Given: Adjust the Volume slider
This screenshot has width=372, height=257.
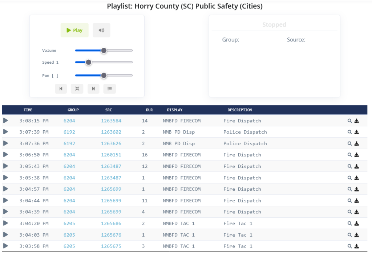Looking at the screenshot, I should click(x=104, y=51).
